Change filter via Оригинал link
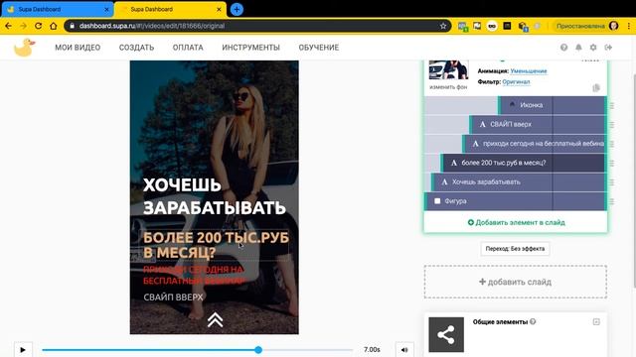Viewport: 636px width, 357px height. [x=516, y=81]
